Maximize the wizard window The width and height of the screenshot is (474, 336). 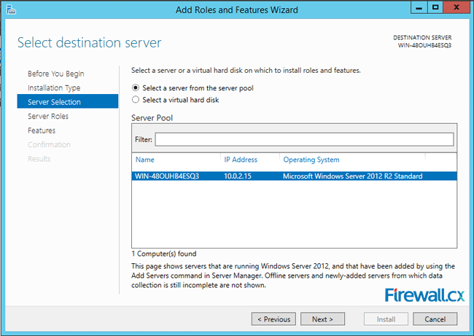[435, 7]
